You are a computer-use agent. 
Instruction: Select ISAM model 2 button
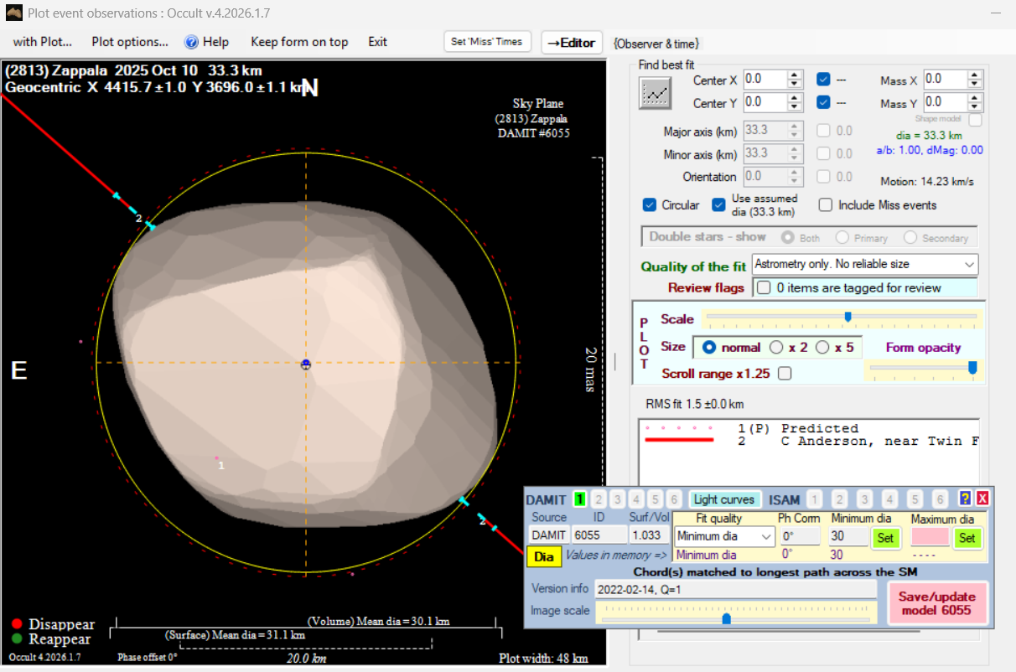839,499
